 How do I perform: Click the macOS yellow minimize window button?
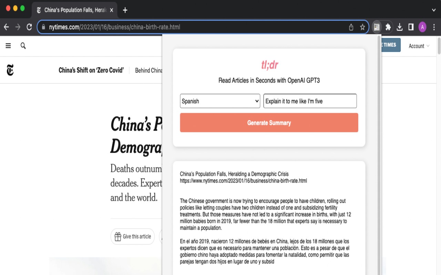tap(15, 8)
